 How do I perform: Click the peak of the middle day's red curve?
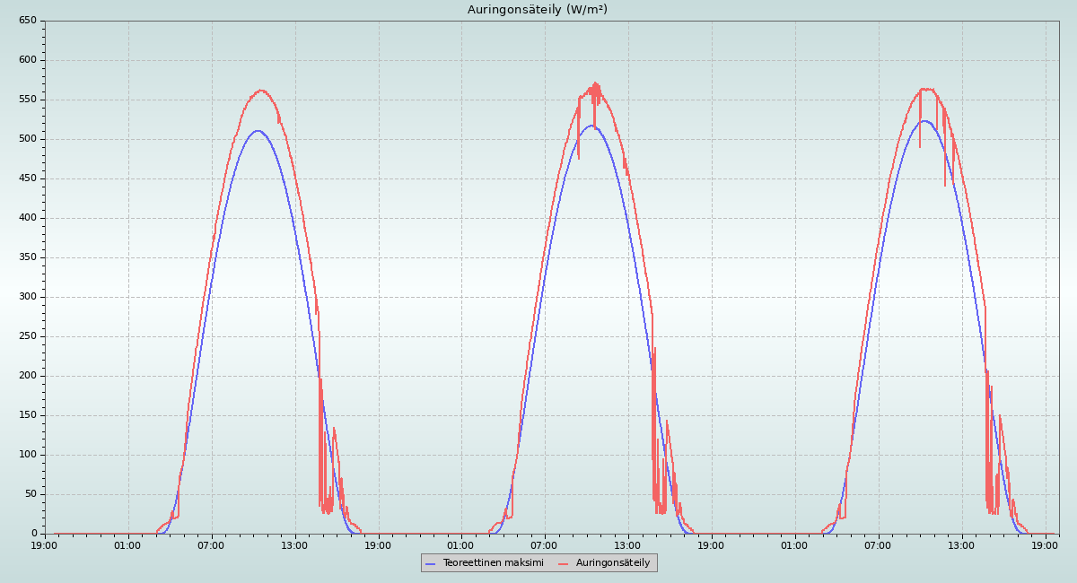click(x=595, y=83)
